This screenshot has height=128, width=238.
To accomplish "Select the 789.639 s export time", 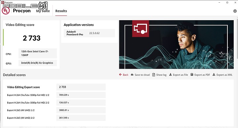I will click(x=81, y=95).
